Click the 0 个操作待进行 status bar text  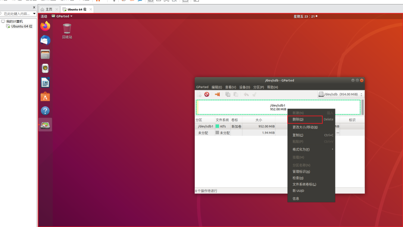pyautogui.click(x=206, y=191)
